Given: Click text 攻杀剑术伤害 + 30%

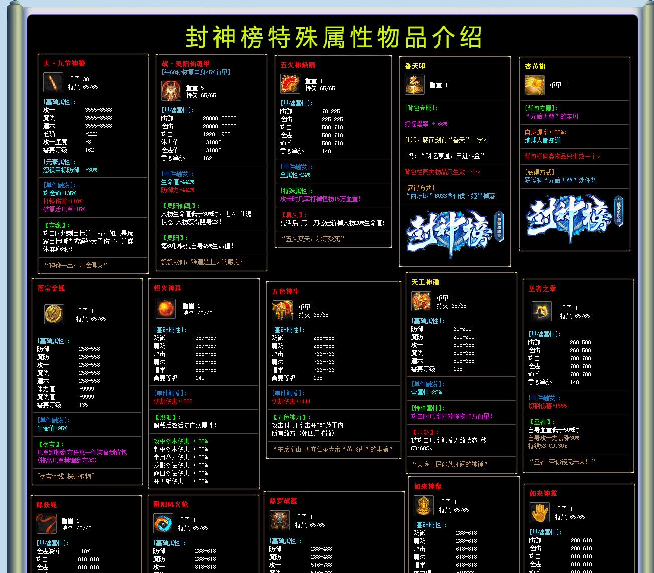Looking at the screenshot, I should point(181,441).
